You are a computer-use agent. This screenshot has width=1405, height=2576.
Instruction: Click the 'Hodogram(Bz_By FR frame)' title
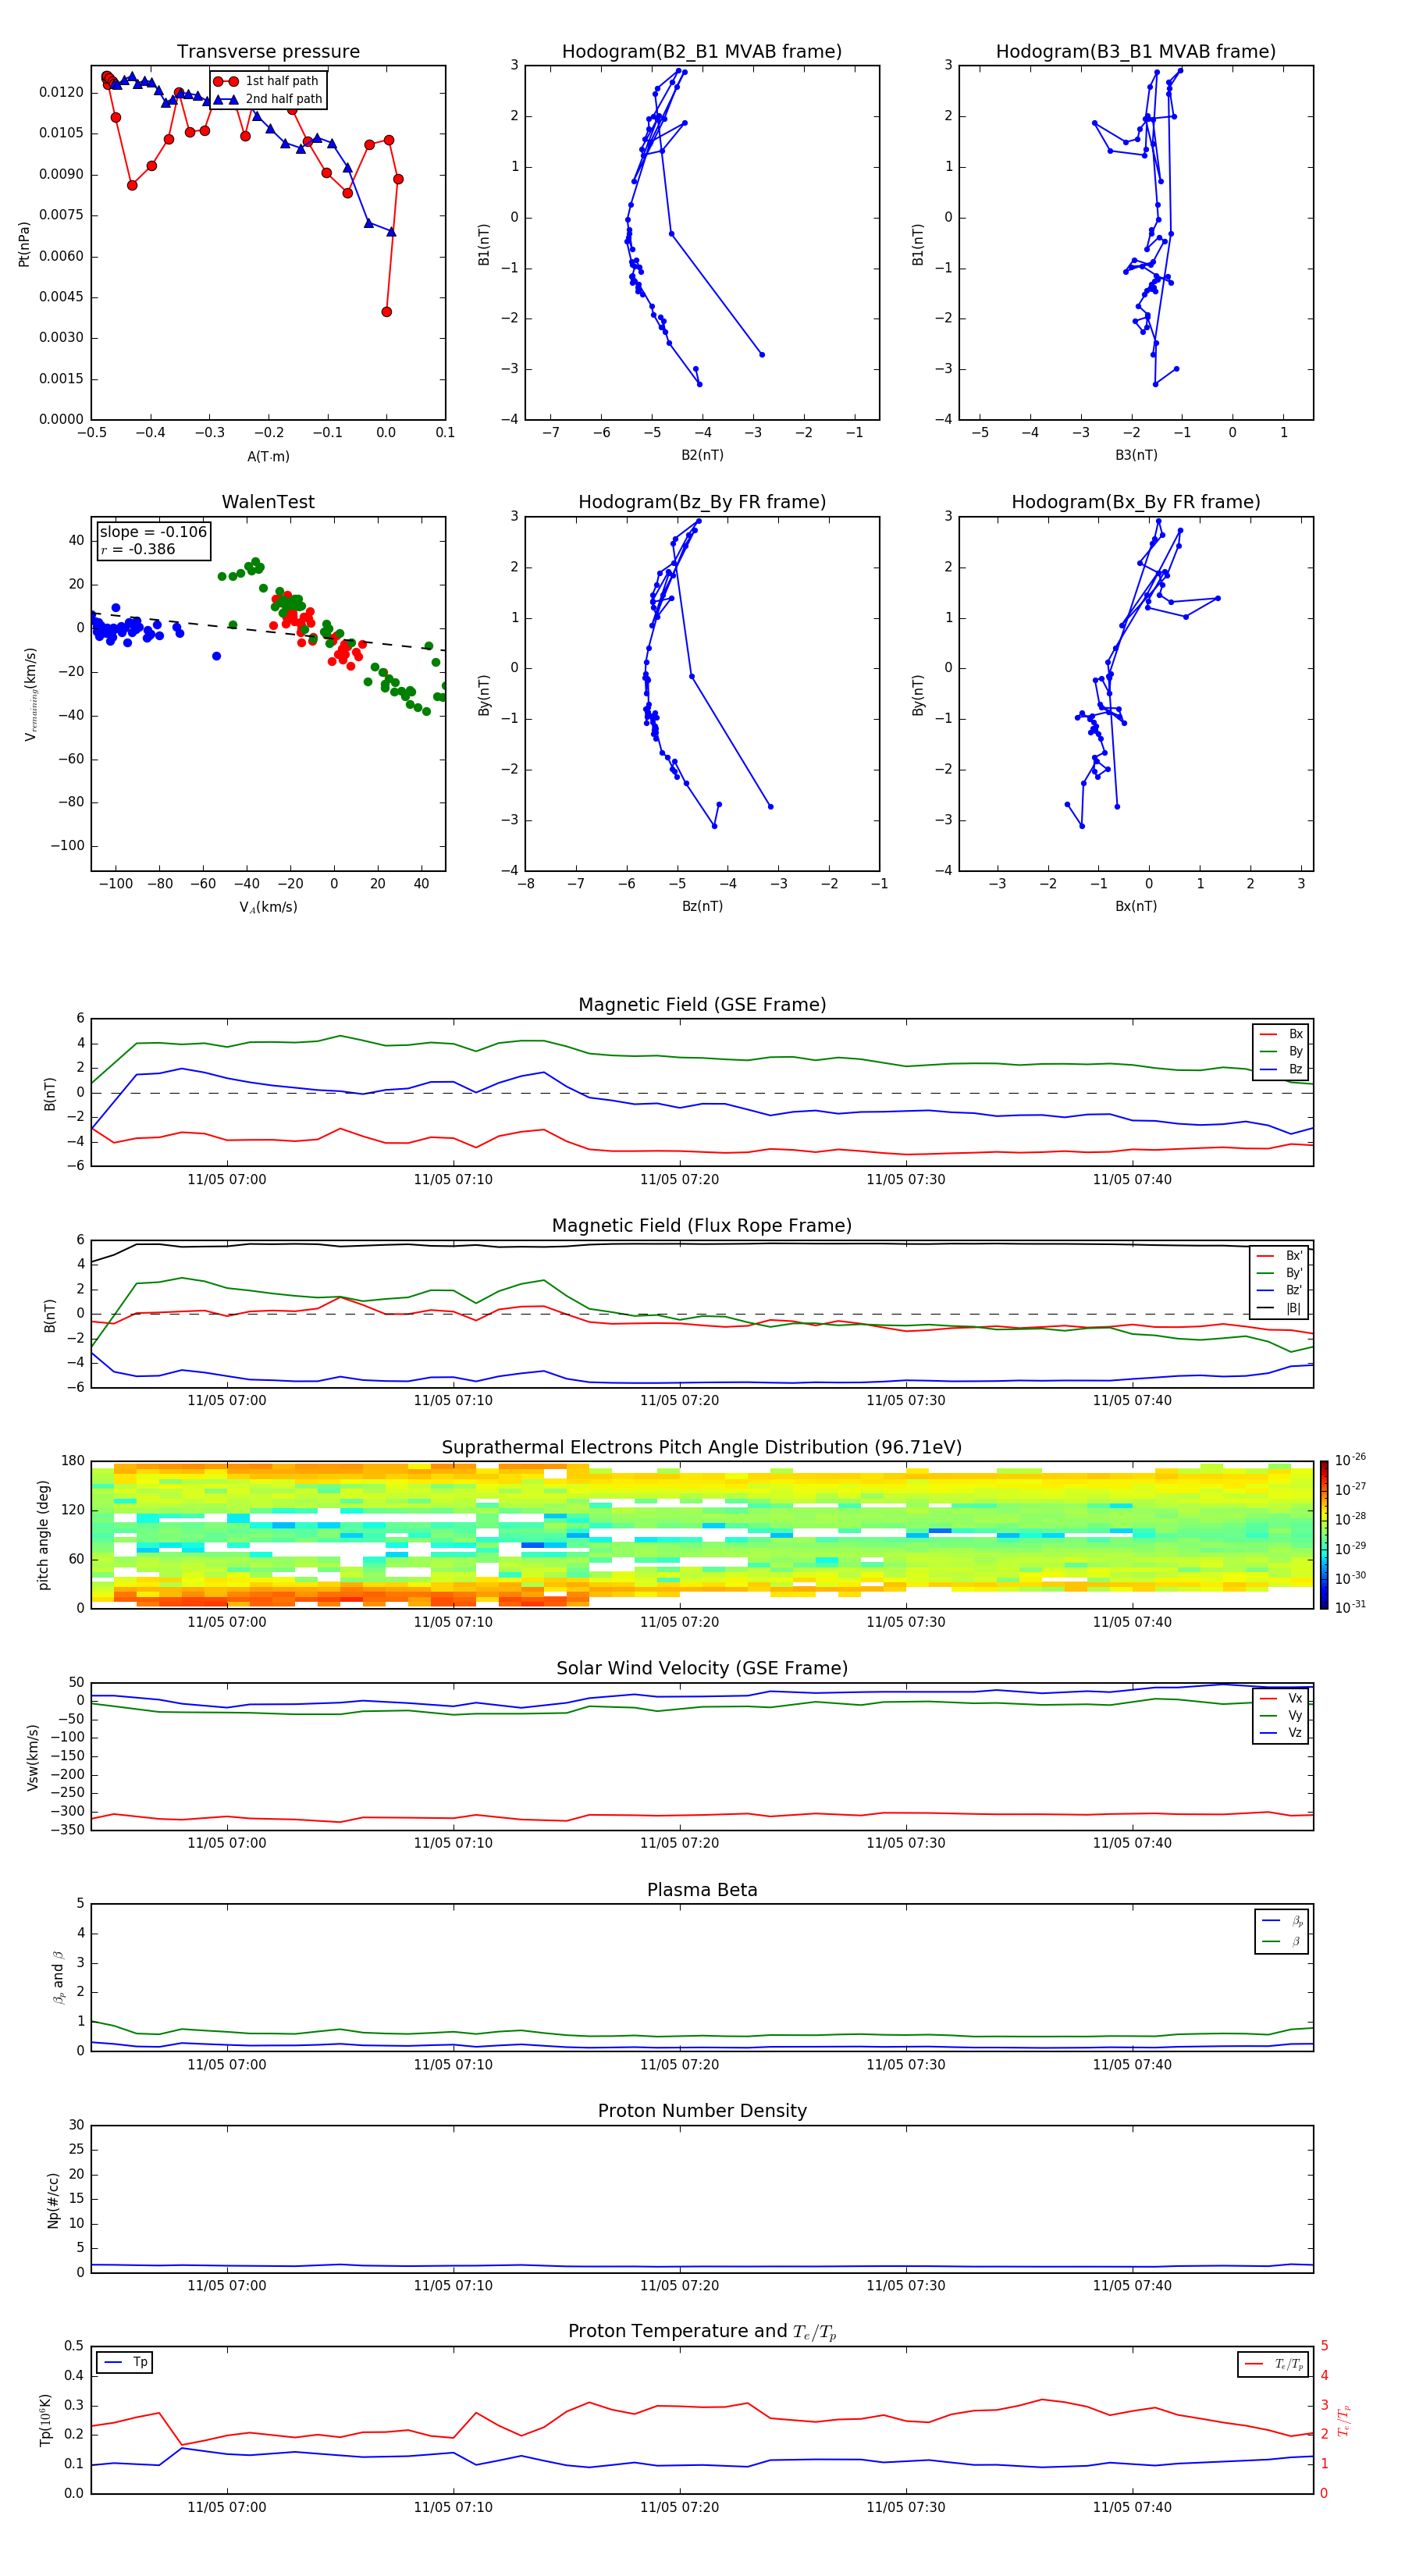pos(702,502)
